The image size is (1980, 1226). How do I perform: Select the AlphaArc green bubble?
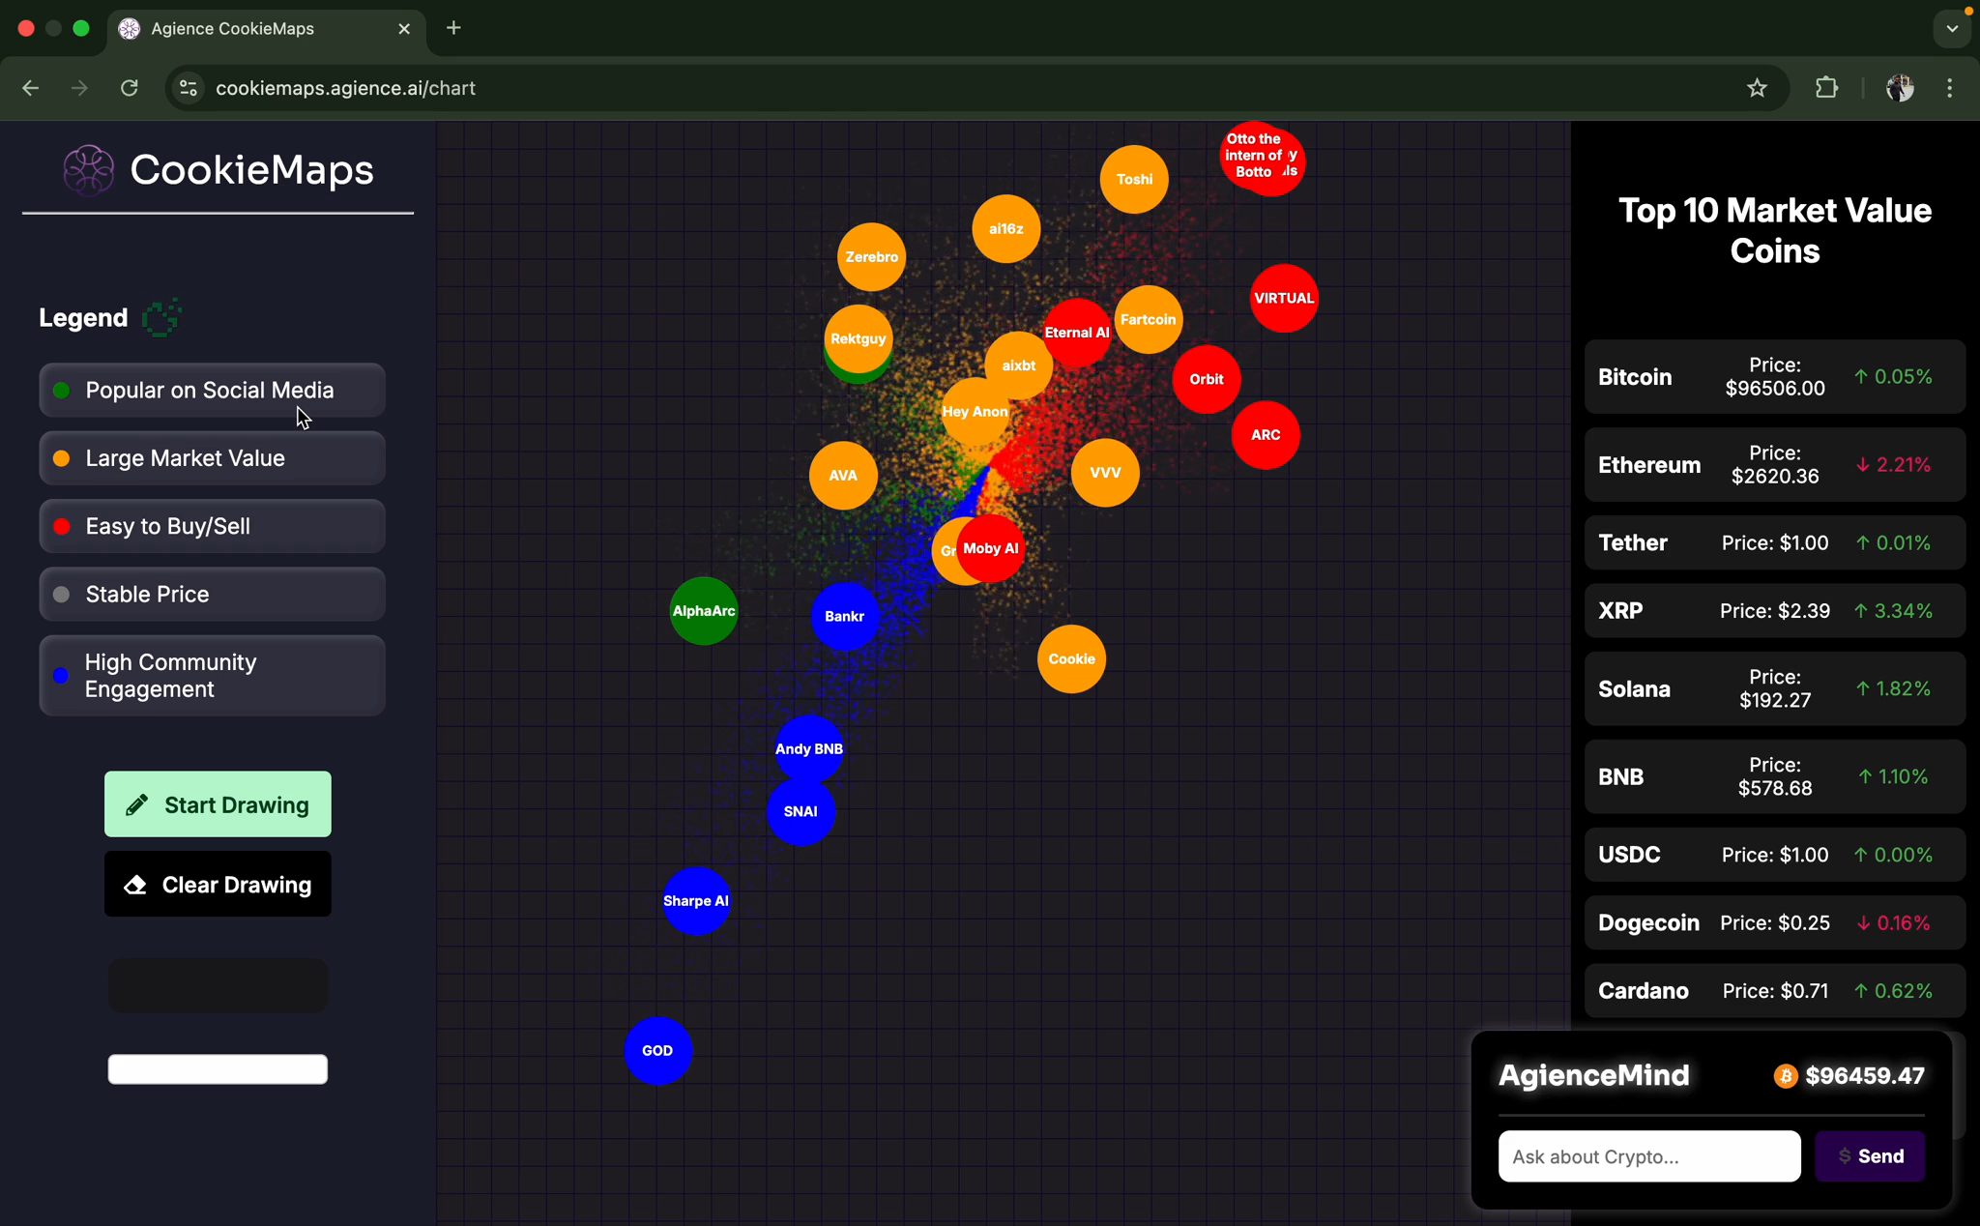[704, 611]
